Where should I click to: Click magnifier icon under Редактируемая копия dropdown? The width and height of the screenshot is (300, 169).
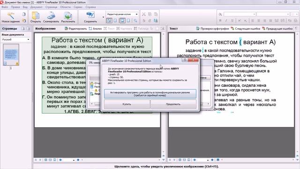135,20
